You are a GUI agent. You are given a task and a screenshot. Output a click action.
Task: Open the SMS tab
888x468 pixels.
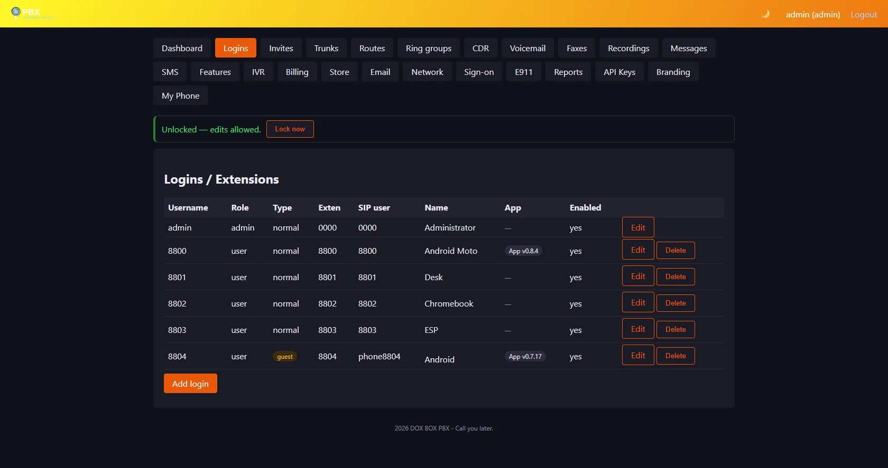(x=170, y=72)
